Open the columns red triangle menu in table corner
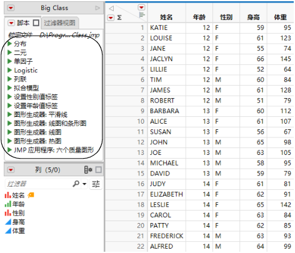This screenshot has height=253, width=295. point(141,7)
